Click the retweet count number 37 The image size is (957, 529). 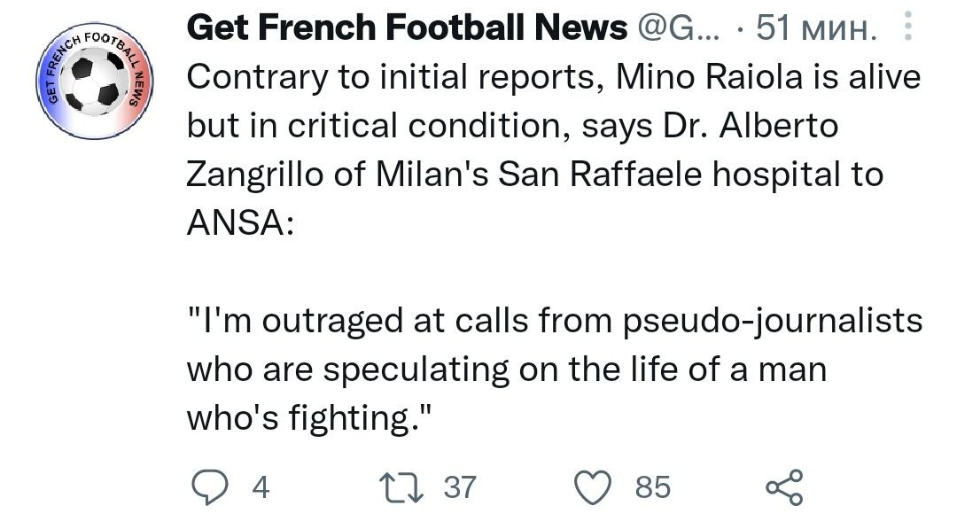click(459, 486)
